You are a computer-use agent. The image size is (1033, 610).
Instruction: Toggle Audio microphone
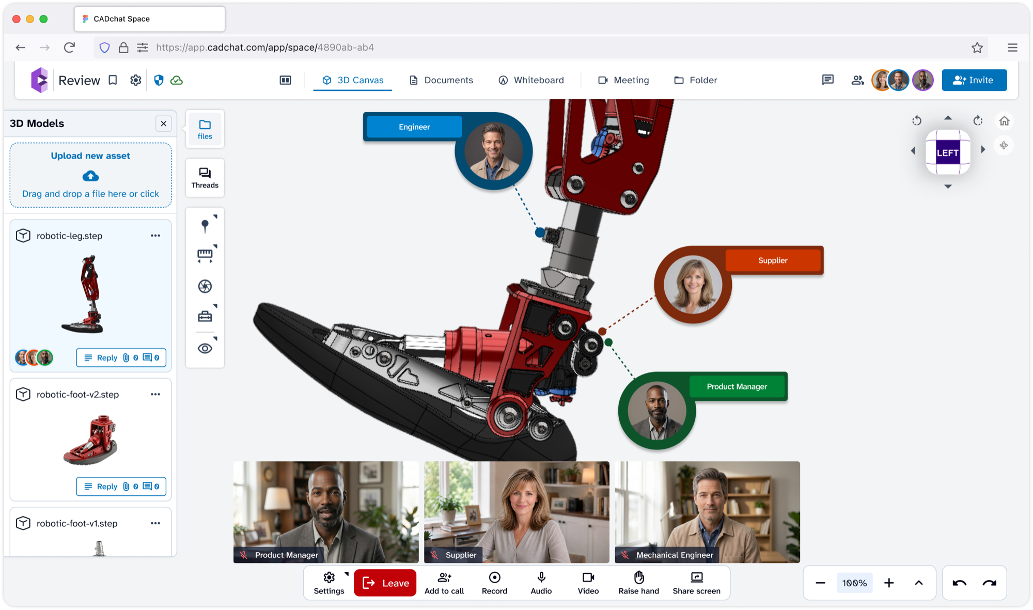541,583
